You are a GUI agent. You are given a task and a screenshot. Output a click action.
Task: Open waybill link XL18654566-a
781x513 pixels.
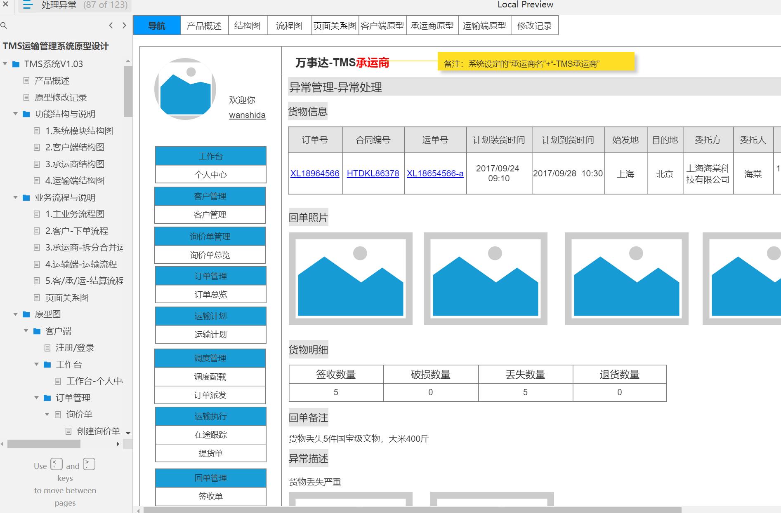pyautogui.click(x=435, y=173)
